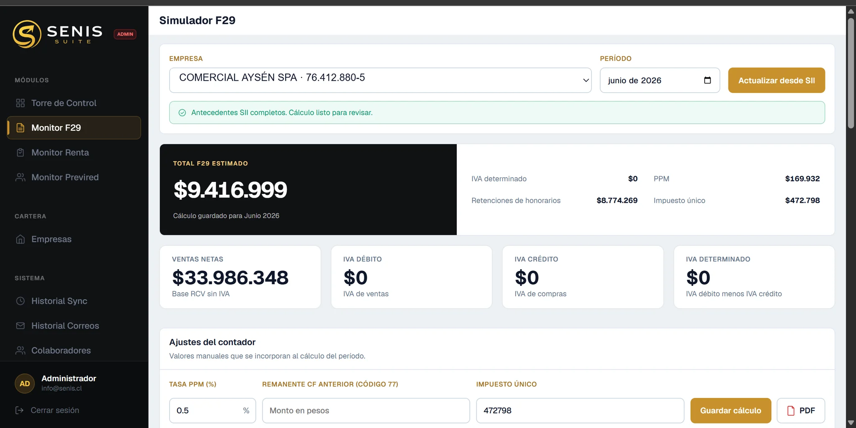Export with the PDF button

click(x=801, y=410)
